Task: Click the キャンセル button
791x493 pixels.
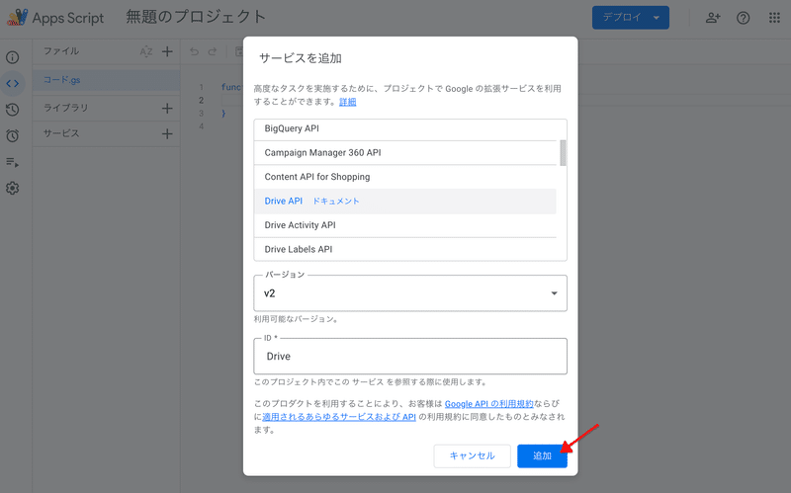Action: (473, 455)
